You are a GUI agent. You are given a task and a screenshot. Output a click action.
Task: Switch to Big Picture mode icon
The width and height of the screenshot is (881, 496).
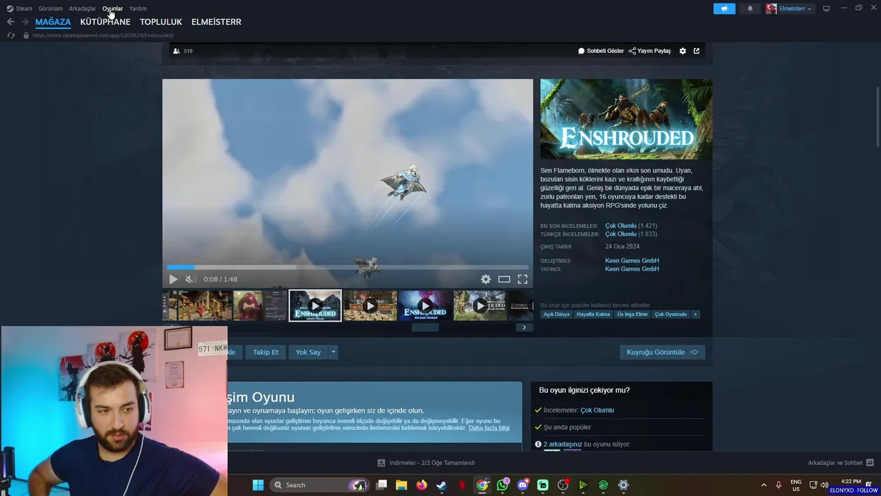point(827,8)
